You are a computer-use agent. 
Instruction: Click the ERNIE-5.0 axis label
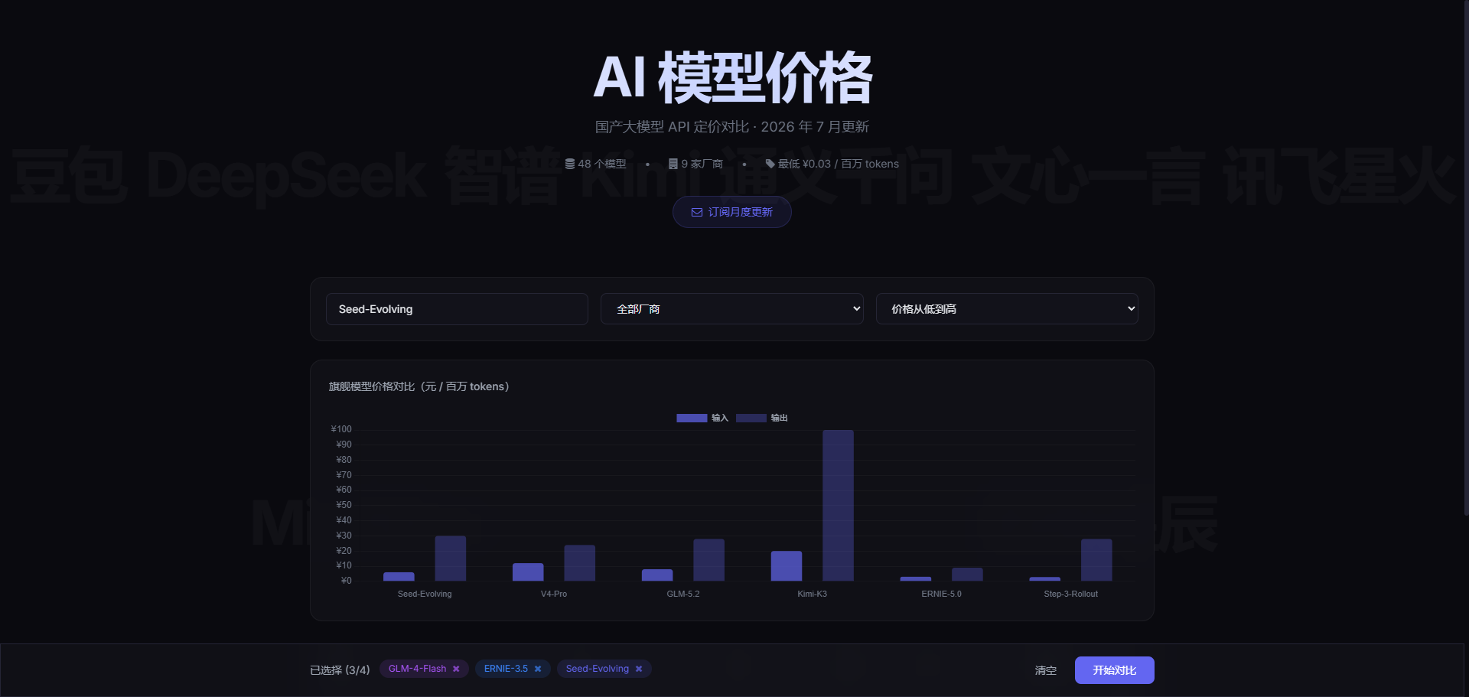pyautogui.click(x=941, y=594)
